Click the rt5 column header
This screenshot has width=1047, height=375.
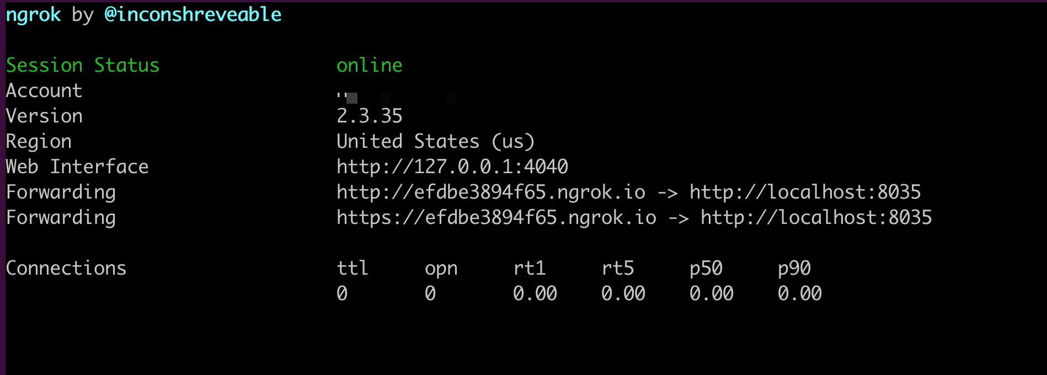pyautogui.click(x=618, y=268)
